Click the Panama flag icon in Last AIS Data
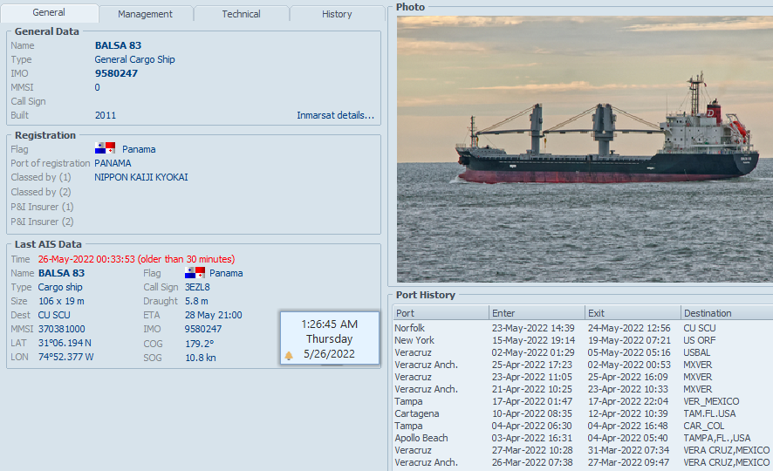Image resolution: width=773 pixels, height=471 pixels. point(195,272)
